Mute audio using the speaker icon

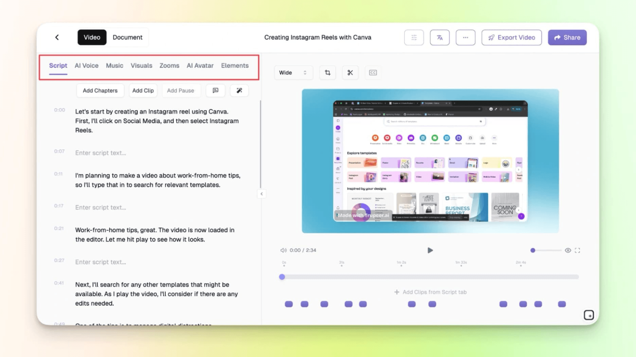(x=283, y=250)
